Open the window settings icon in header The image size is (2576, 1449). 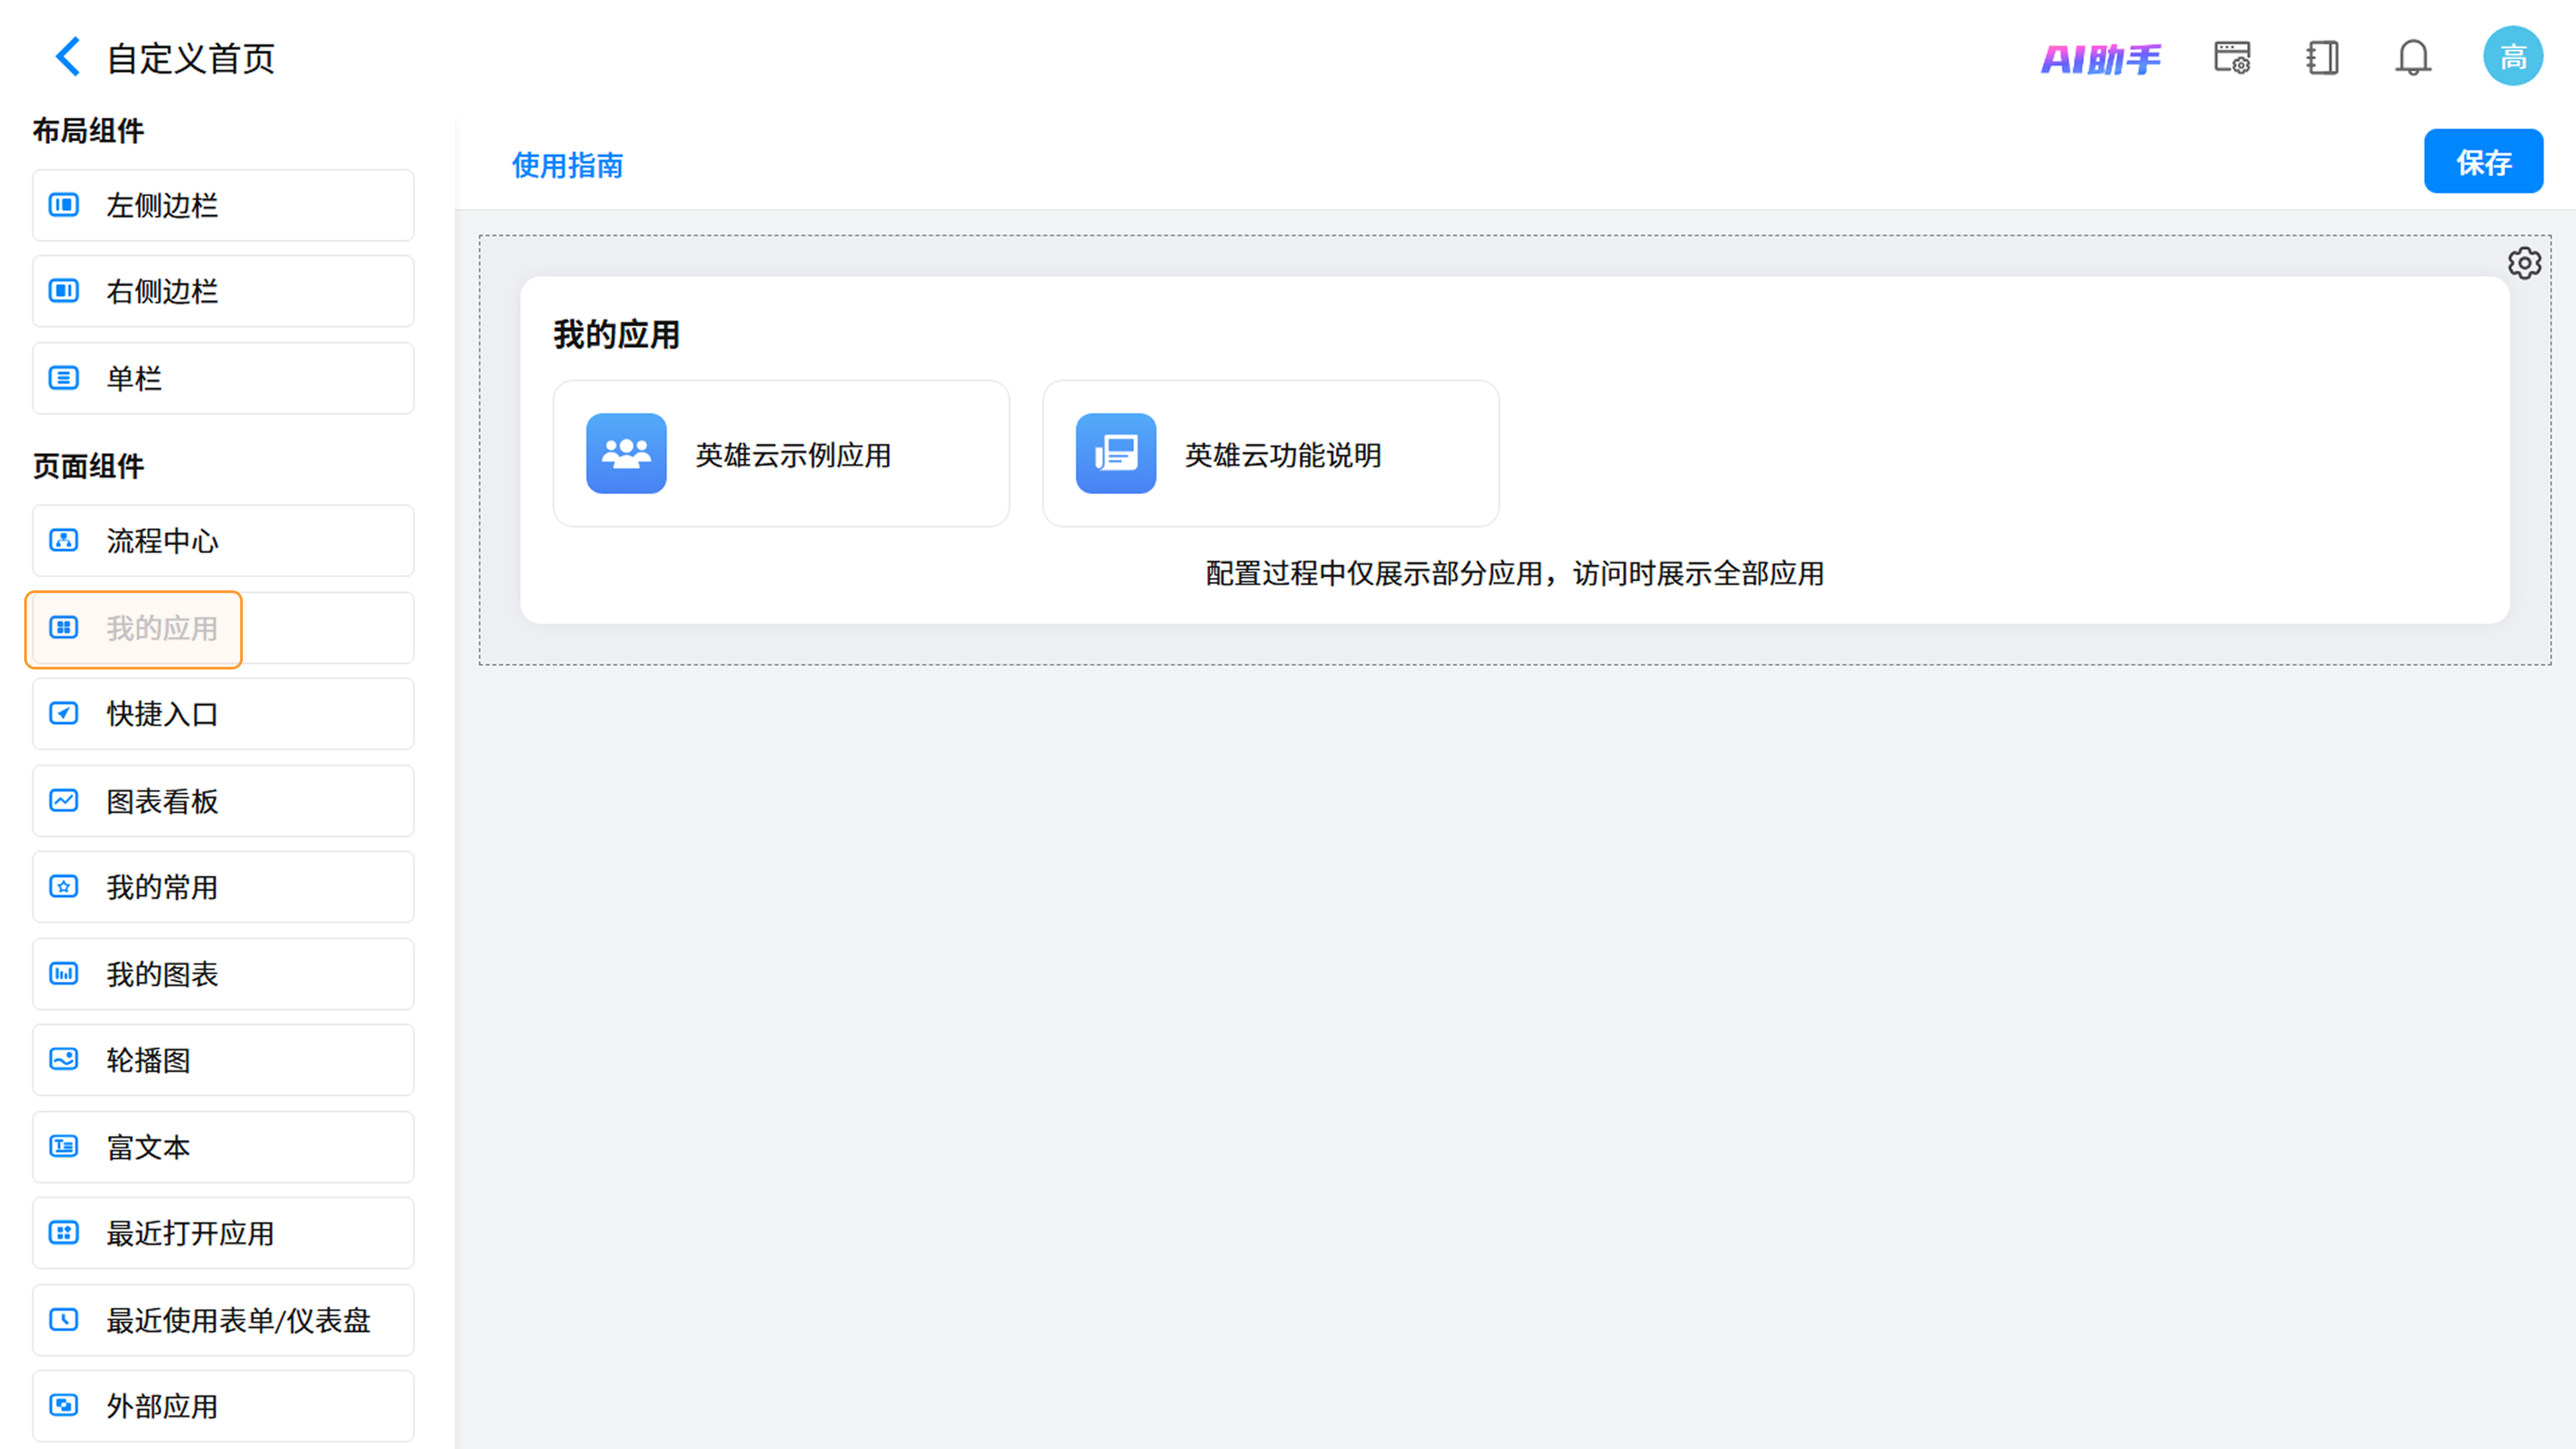click(2232, 58)
